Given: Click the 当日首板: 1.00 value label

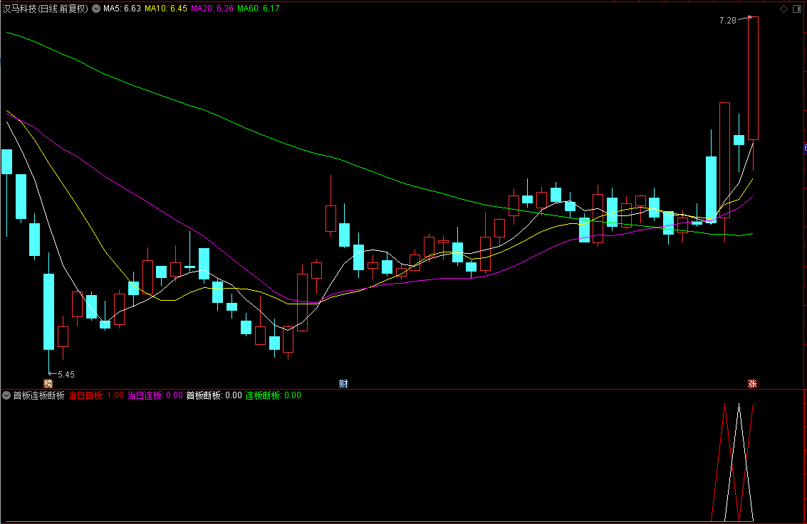Looking at the screenshot, I should (96, 395).
